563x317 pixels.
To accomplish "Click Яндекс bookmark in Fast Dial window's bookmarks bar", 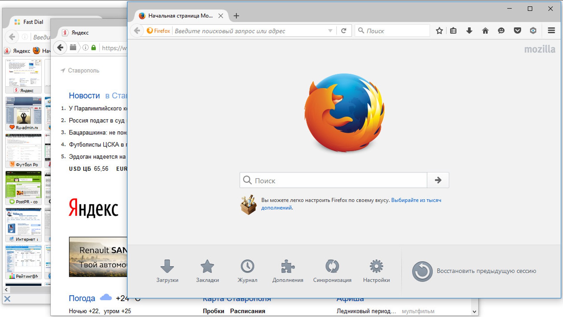I will point(18,51).
